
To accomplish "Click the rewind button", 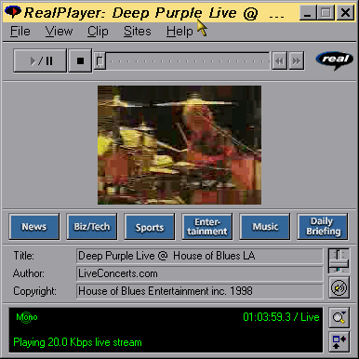I will click(x=279, y=60).
